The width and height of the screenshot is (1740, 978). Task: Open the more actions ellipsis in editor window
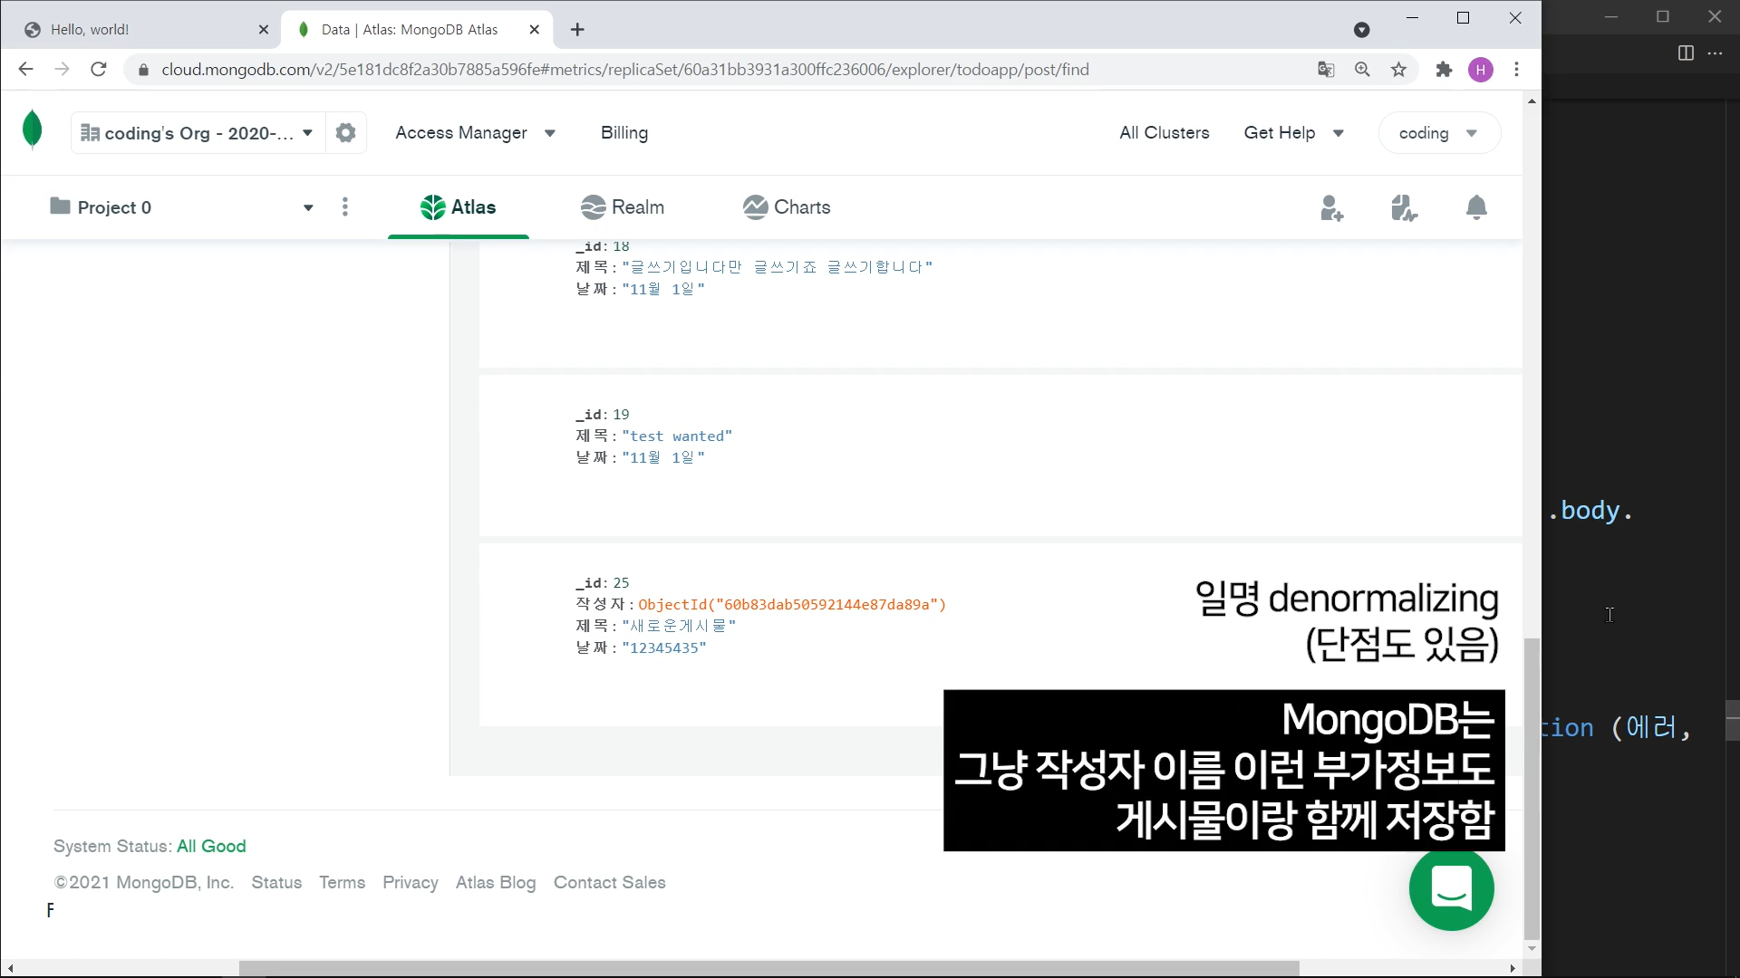[1715, 53]
